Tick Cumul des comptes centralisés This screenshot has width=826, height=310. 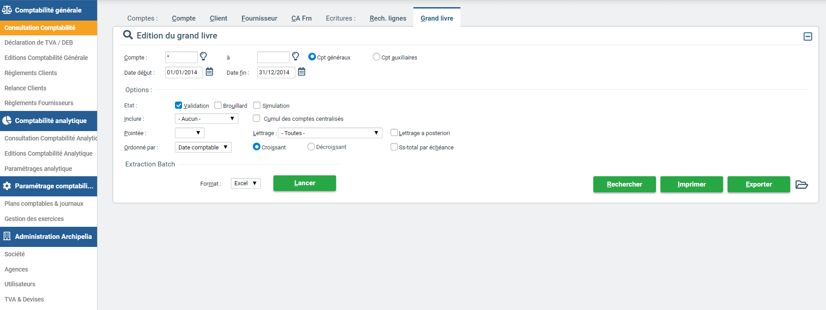[x=256, y=118]
